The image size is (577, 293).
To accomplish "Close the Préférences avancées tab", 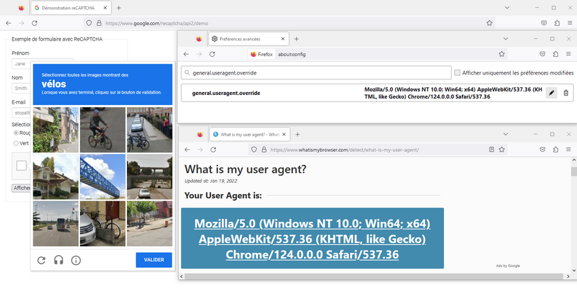I will [282, 39].
